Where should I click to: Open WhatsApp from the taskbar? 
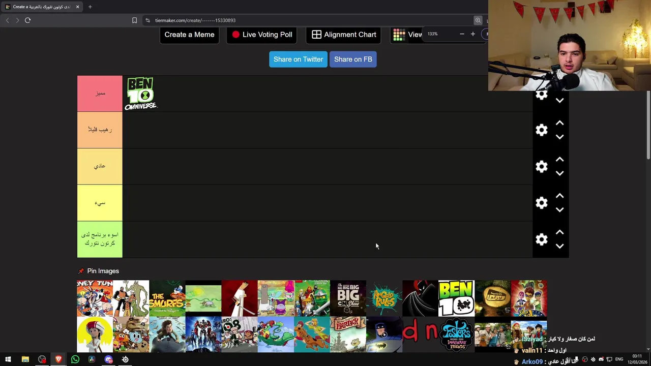tap(75, 359)
